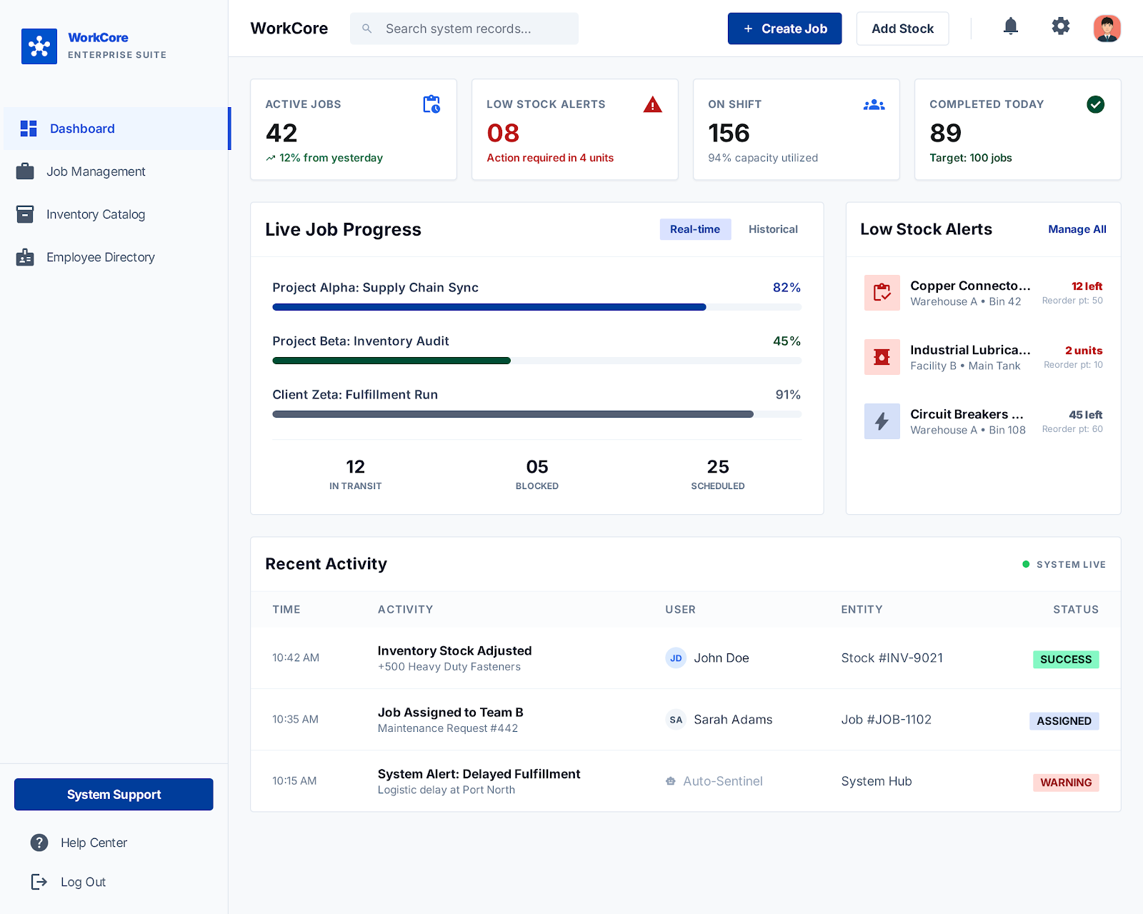This screenshot has height=914, width=1143.
Task: Click the Circuit Breakers lightning icon
Action: click(882, 421)
